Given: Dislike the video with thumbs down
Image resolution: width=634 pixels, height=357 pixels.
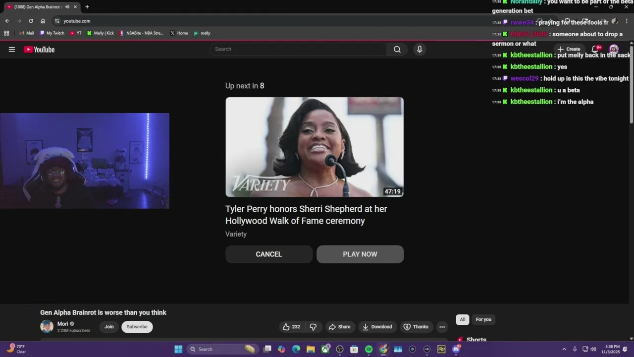Looking at the screenshot, I should [313, 327].
